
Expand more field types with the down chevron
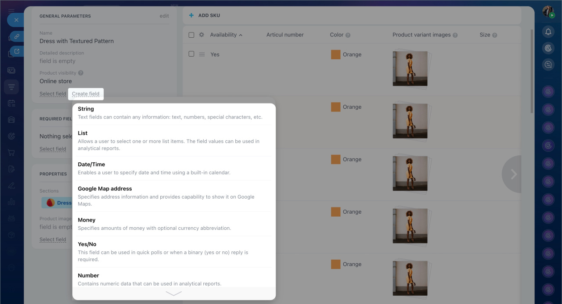174,293
